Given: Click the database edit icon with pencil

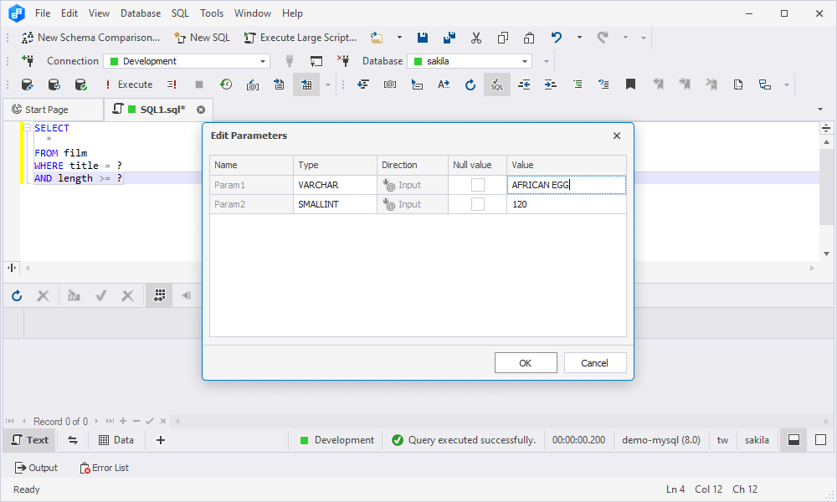Looking at the screenshot, I should coord(28,85).
